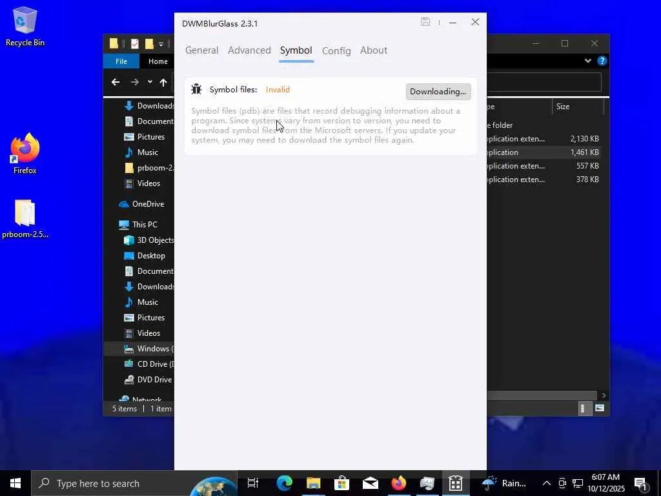This screenshot has height=496, width=661.
Task: Select the Symbol tab
Action: (x=296, y=50)
